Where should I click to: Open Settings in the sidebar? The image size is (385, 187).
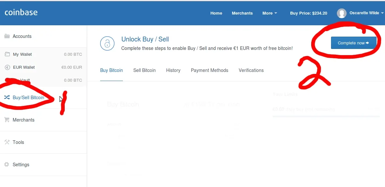(21, 165)
